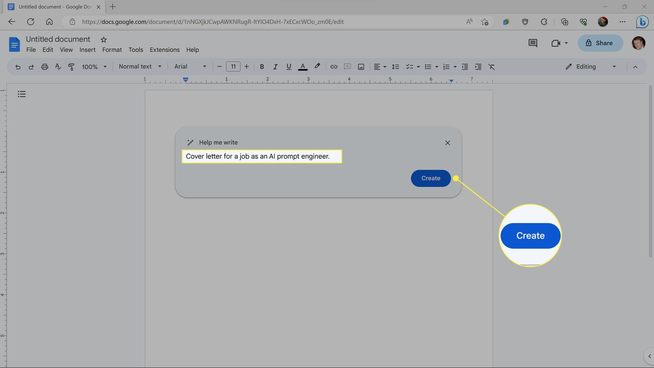
Task: Click the Undo icon in toolbar
Action: coord(18,67)
